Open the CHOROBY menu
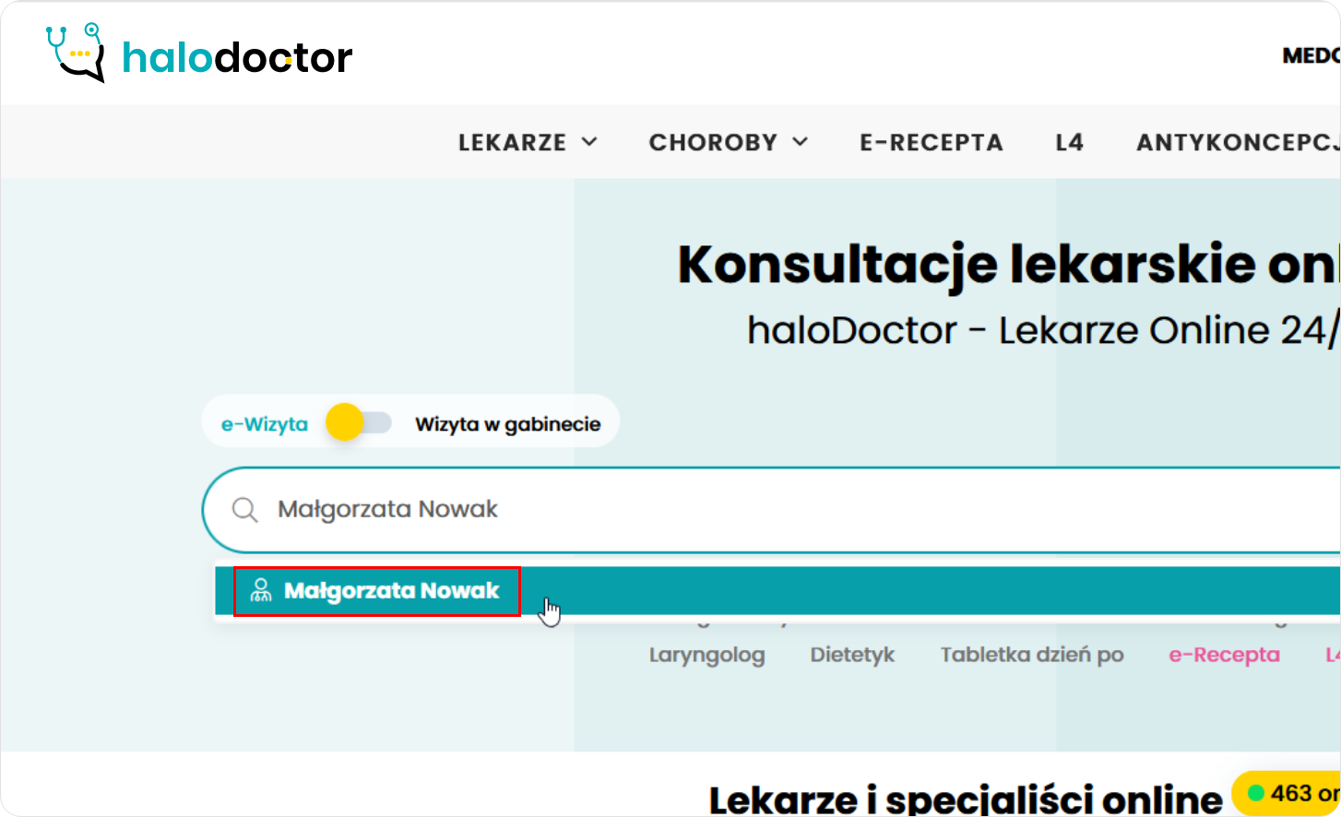 [x=729, y=142]
